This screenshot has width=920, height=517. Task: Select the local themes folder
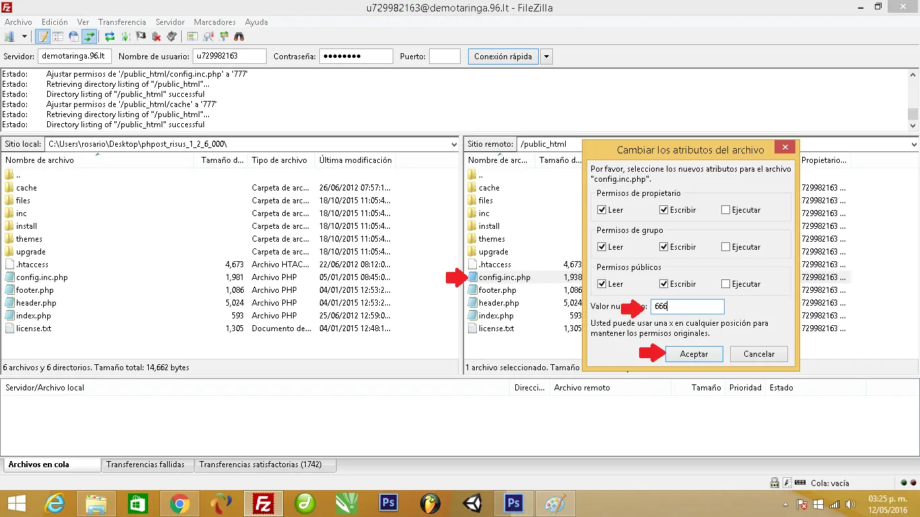point(29,239)
